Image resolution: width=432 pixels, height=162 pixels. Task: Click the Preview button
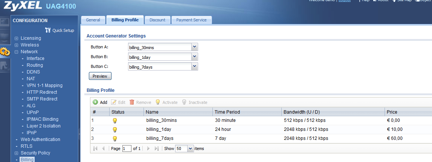(100, 76)
